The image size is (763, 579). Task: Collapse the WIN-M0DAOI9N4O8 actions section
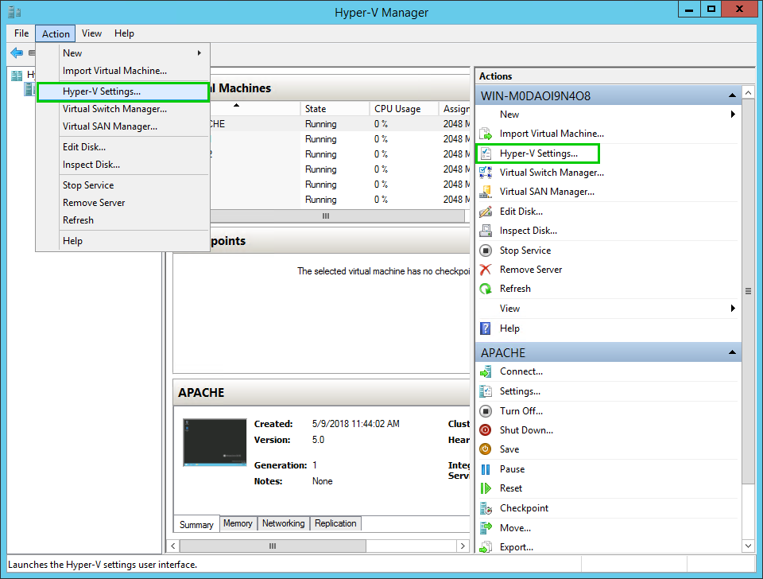pyautogui.click(x=733, y=94)
